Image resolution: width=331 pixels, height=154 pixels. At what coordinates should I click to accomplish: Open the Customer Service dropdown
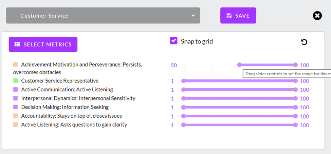point(103,16)
